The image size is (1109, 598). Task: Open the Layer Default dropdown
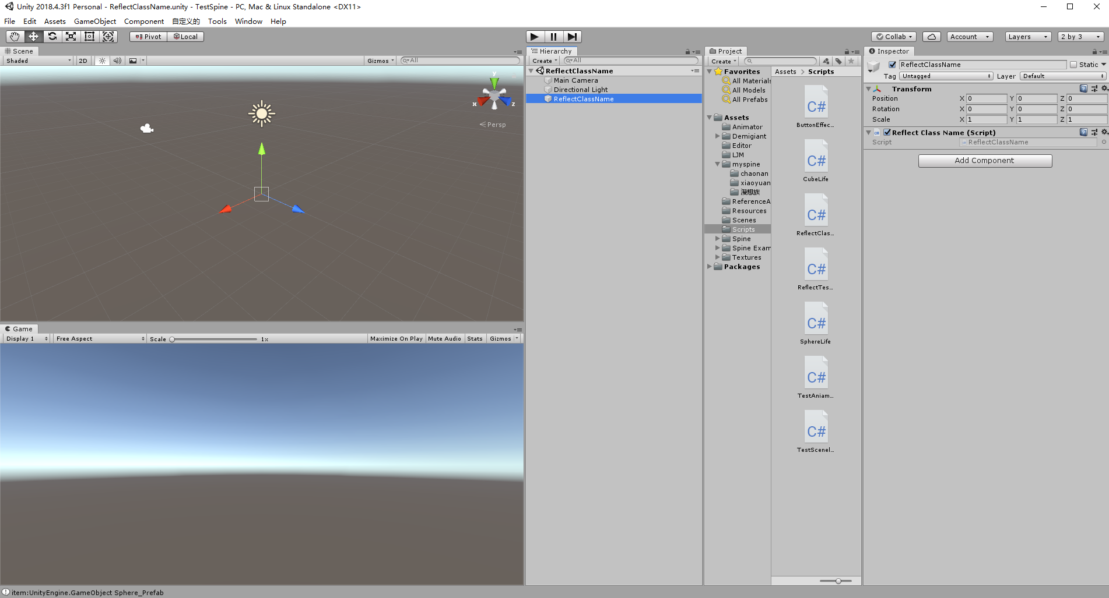pos(1064,76)
